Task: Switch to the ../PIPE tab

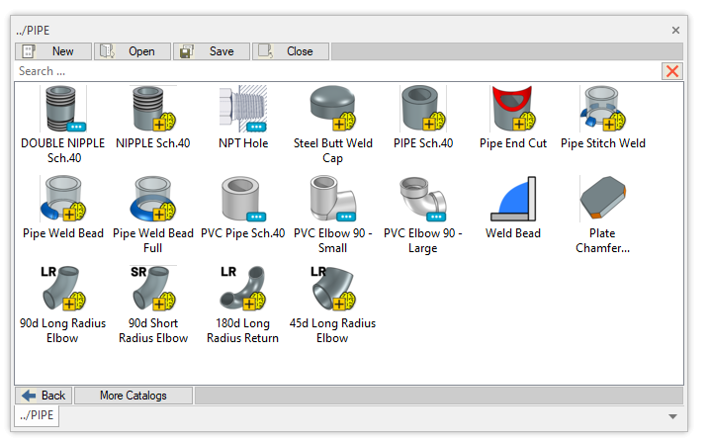Action: (x=36, y=416)
